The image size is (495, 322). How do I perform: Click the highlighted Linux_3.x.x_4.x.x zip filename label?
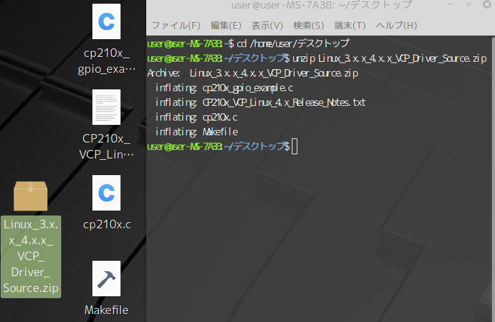(31, 256)
